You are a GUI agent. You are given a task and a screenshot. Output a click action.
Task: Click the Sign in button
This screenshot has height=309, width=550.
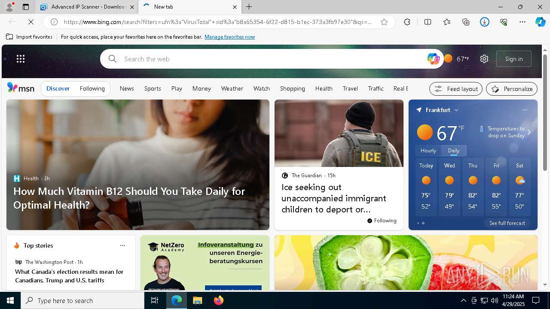tap(514, 59)
